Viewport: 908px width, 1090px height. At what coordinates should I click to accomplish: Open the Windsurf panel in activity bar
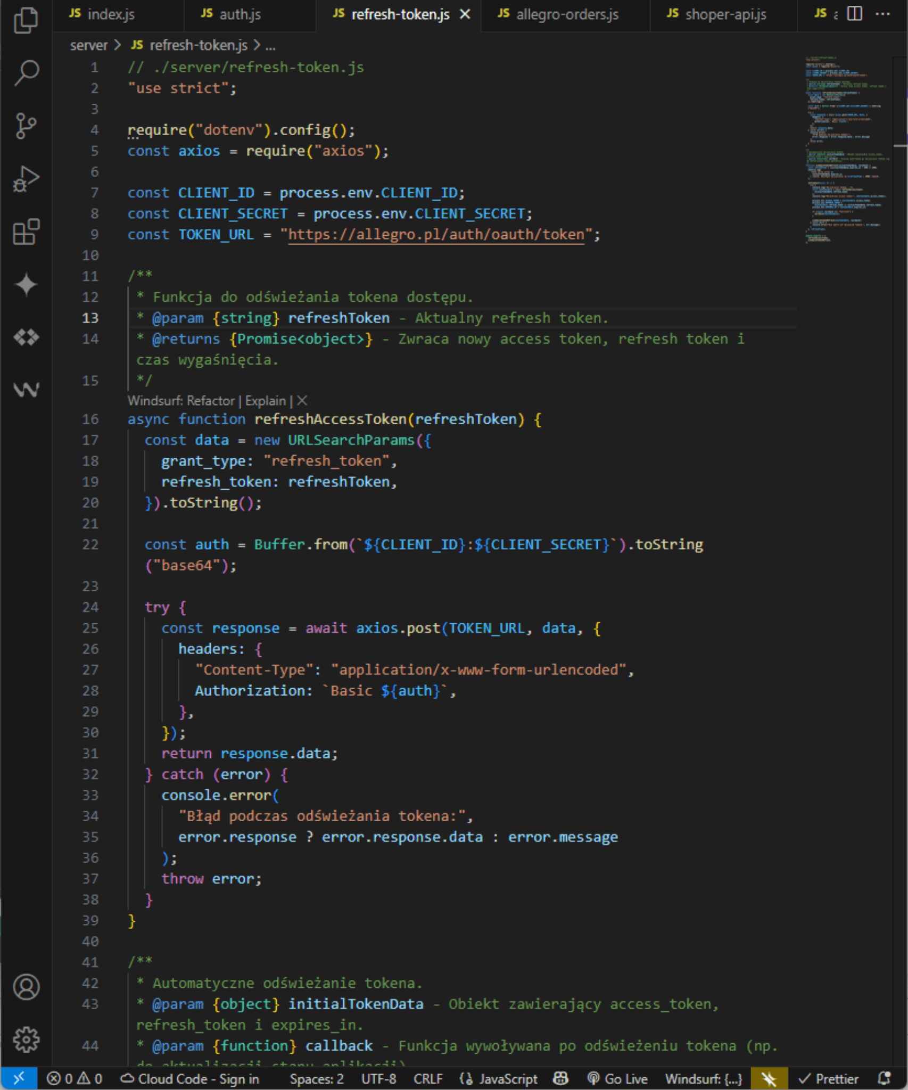tap(26, 390)
